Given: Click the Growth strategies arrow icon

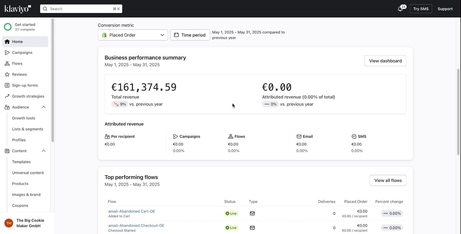Looking at the screenshot, I should click(7, 96).
